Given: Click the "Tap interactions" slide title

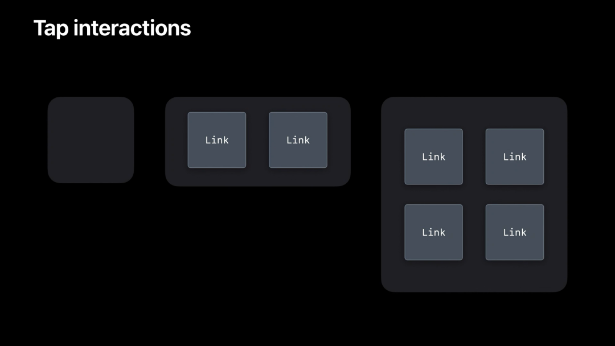Looking at the screenshot, I should pos(112,28).
